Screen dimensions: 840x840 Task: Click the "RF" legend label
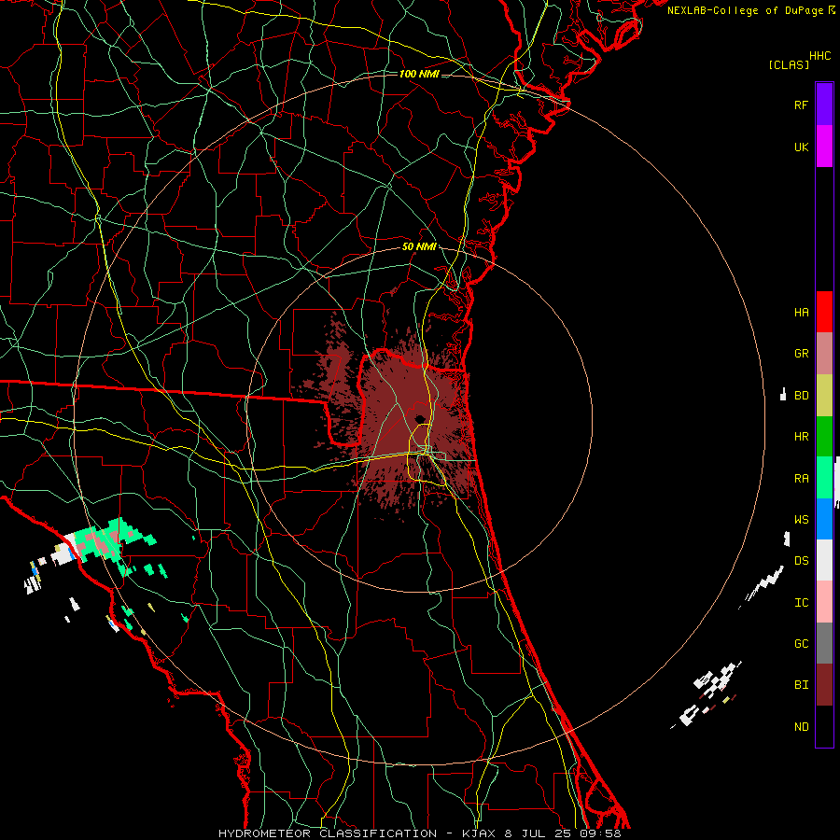click(x=802, y=105)
